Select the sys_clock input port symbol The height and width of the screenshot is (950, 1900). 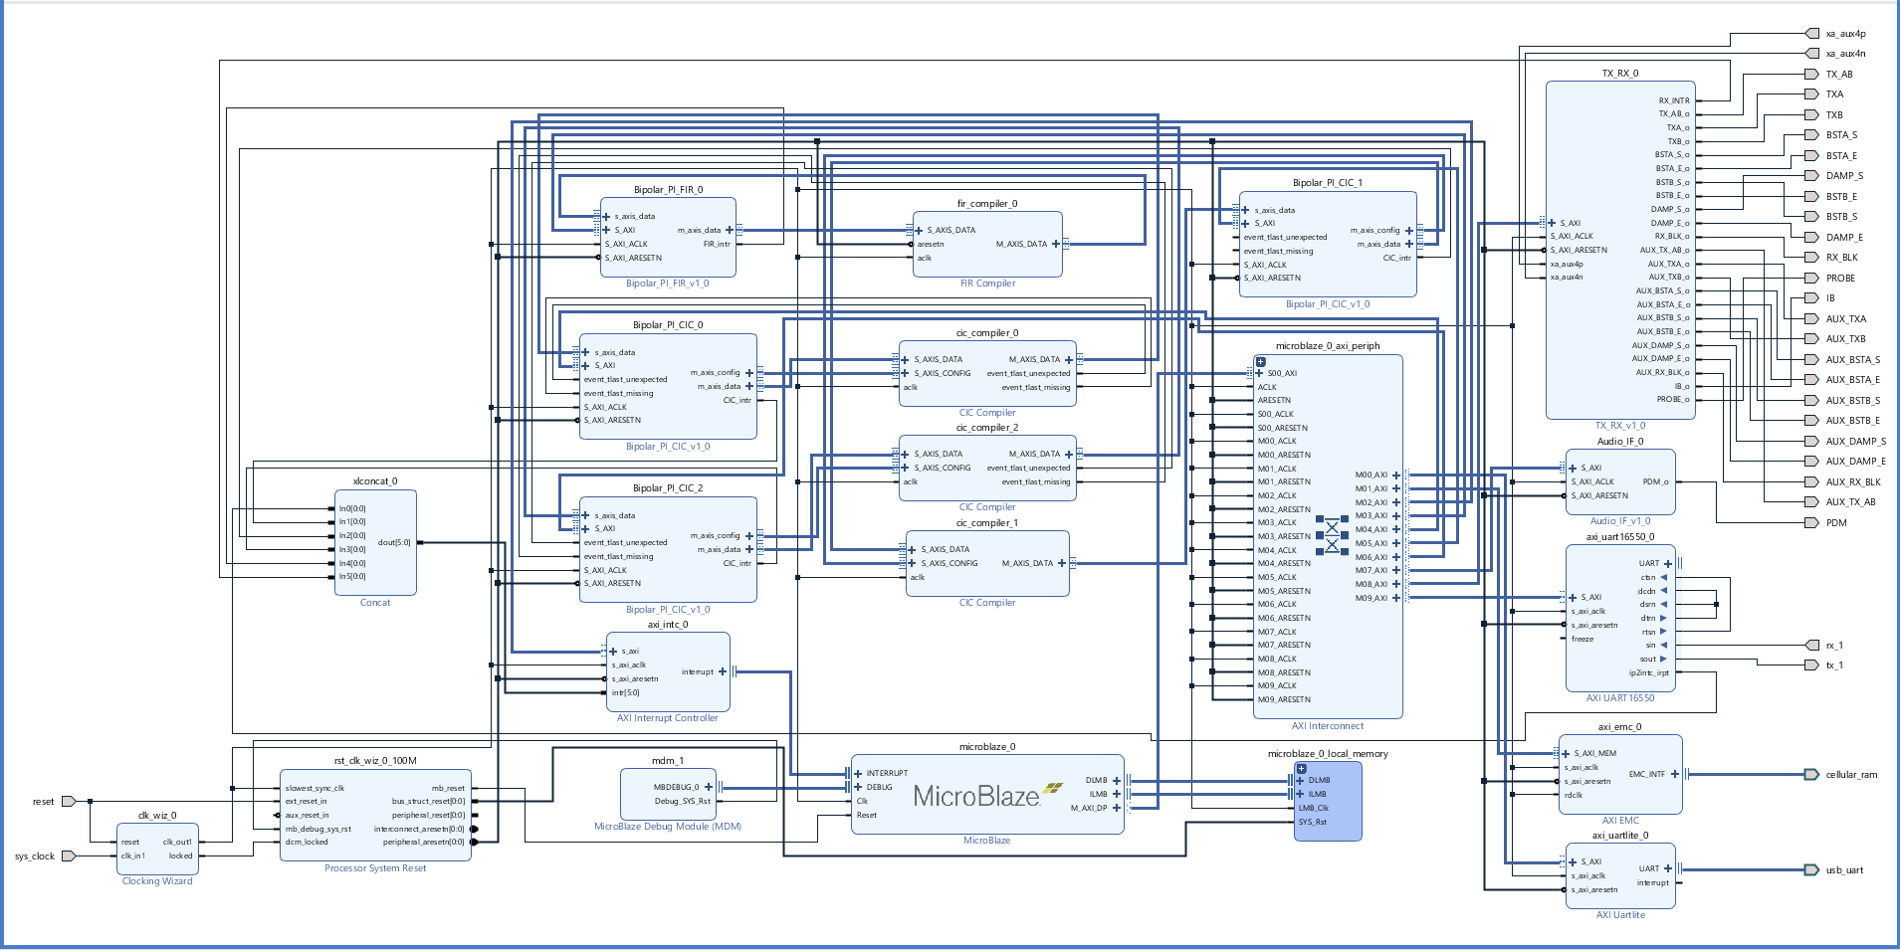[69, 855]
